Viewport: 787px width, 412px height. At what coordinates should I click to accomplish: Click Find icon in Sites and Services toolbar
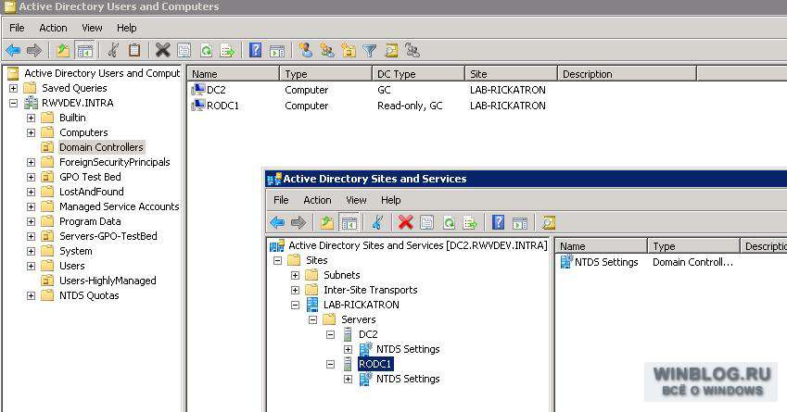tap(549, 222)
